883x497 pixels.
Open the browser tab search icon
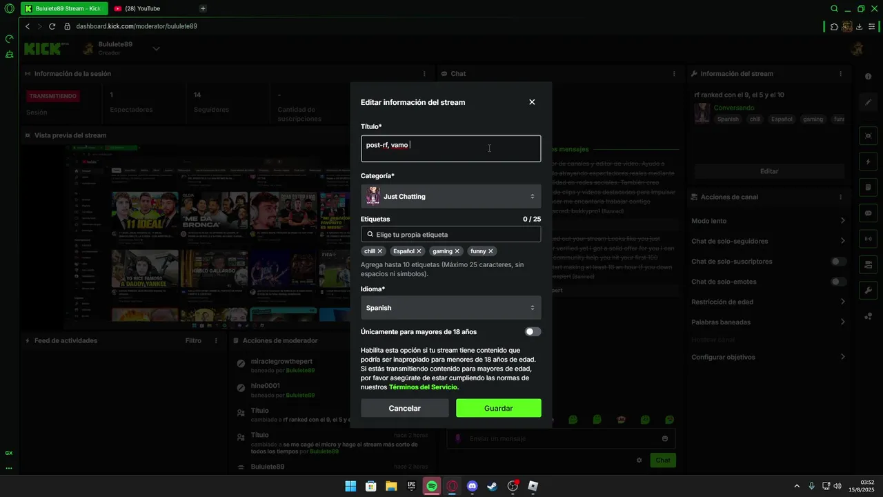point(834,9)
